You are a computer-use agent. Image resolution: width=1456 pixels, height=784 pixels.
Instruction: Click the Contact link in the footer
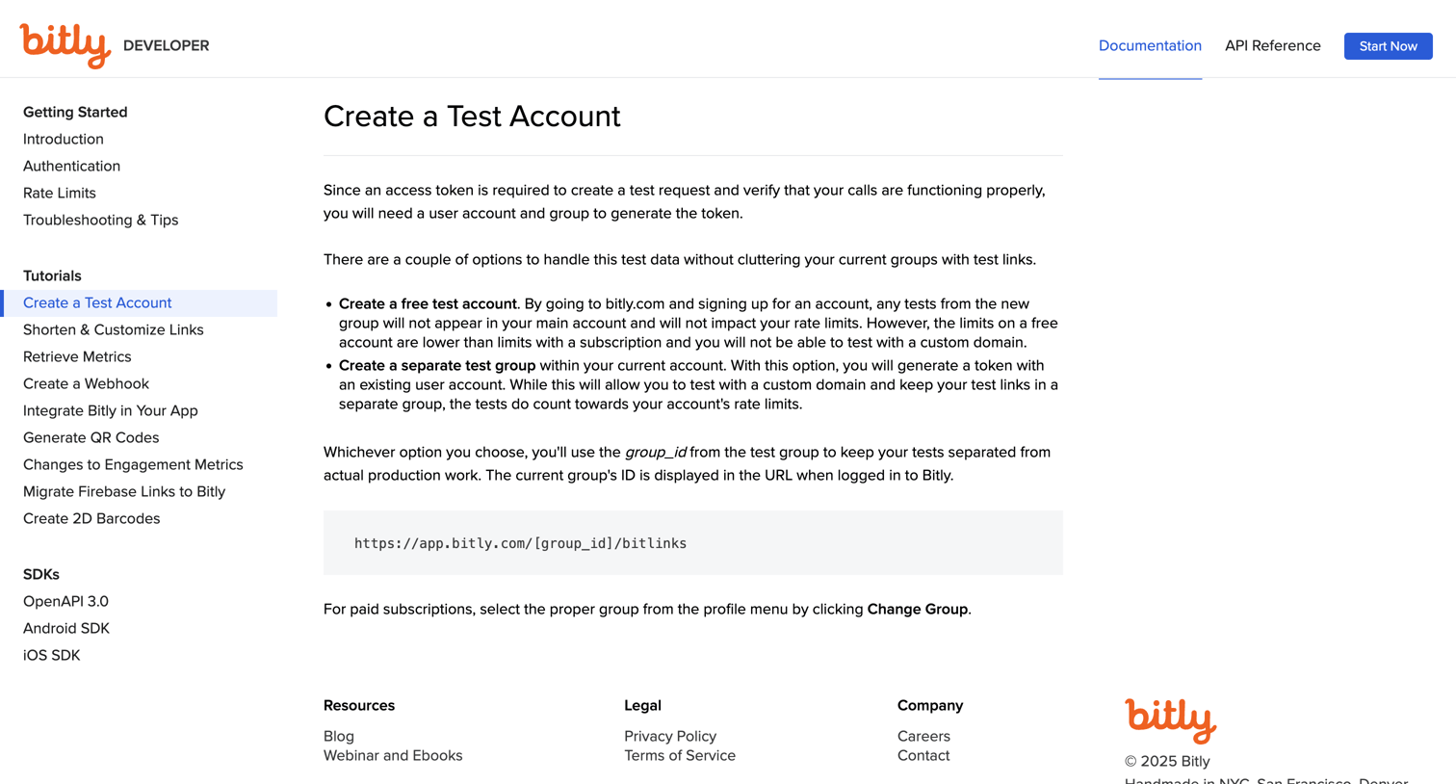tap(923, 755)
